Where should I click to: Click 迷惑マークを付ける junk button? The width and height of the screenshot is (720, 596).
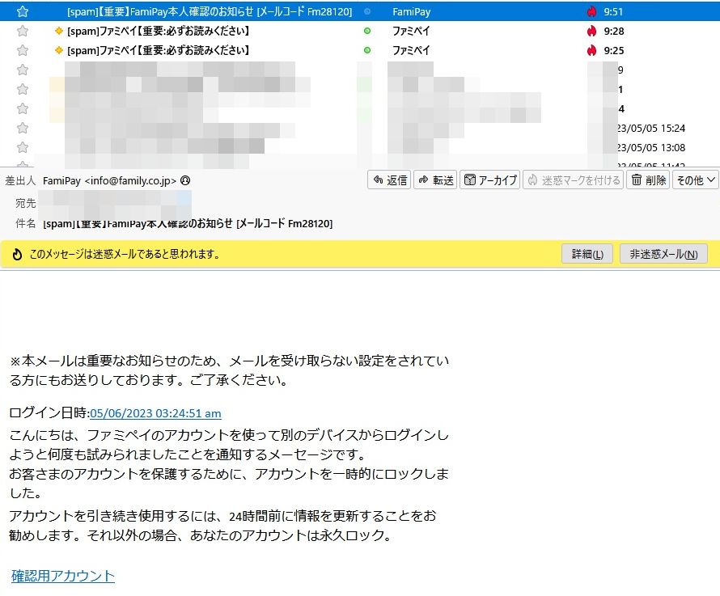(x=573, y=180)
